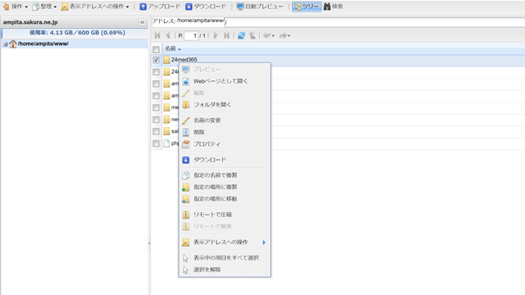Select 指定の場所に複製 menu entry
Image resolution: width=525 pixels, height=295 pixels.
(225, 187)
